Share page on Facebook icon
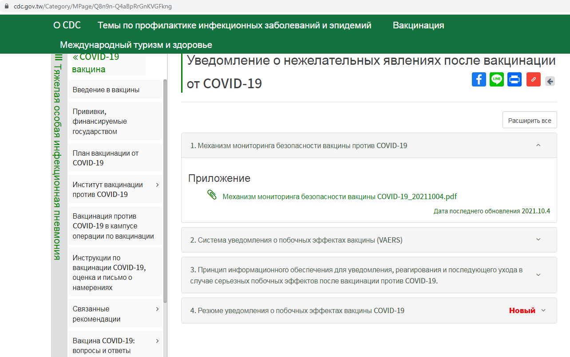570x357 pixels. tap(479, 80)
